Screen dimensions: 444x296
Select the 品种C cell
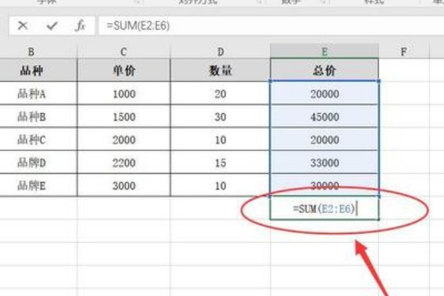(x=38, y=139)
